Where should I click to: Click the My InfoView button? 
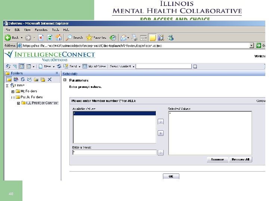click(94, 66)
